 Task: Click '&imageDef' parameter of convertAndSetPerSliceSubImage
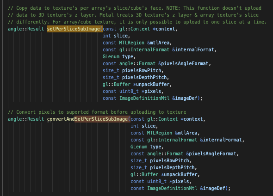point(212,189)
